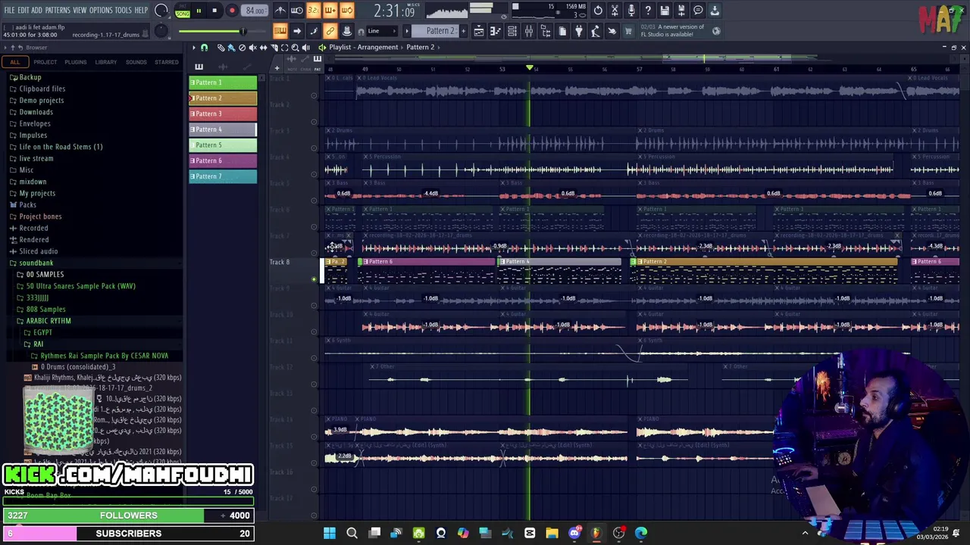Toggle mute dot on Track 8
This screenshot has height=545, width=970.
pyautogui.click(x=314, y=279)
